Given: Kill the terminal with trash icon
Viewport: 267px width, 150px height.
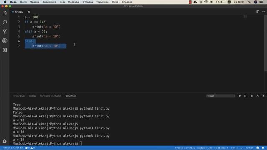Looking at the screenshot, I should [252, 96].
